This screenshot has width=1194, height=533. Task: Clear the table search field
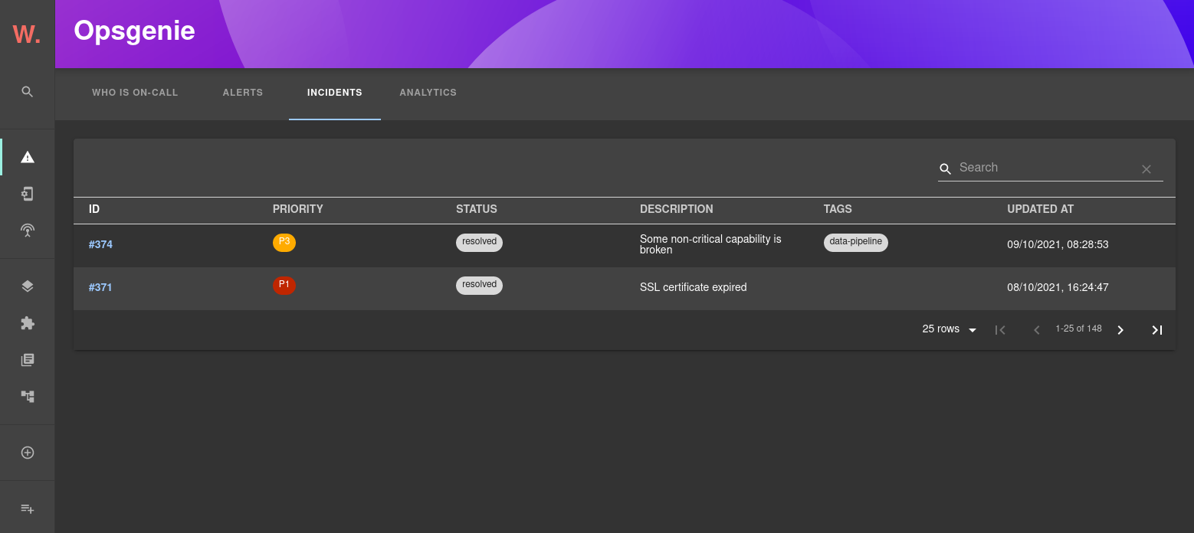click(x=1146, y=169)
